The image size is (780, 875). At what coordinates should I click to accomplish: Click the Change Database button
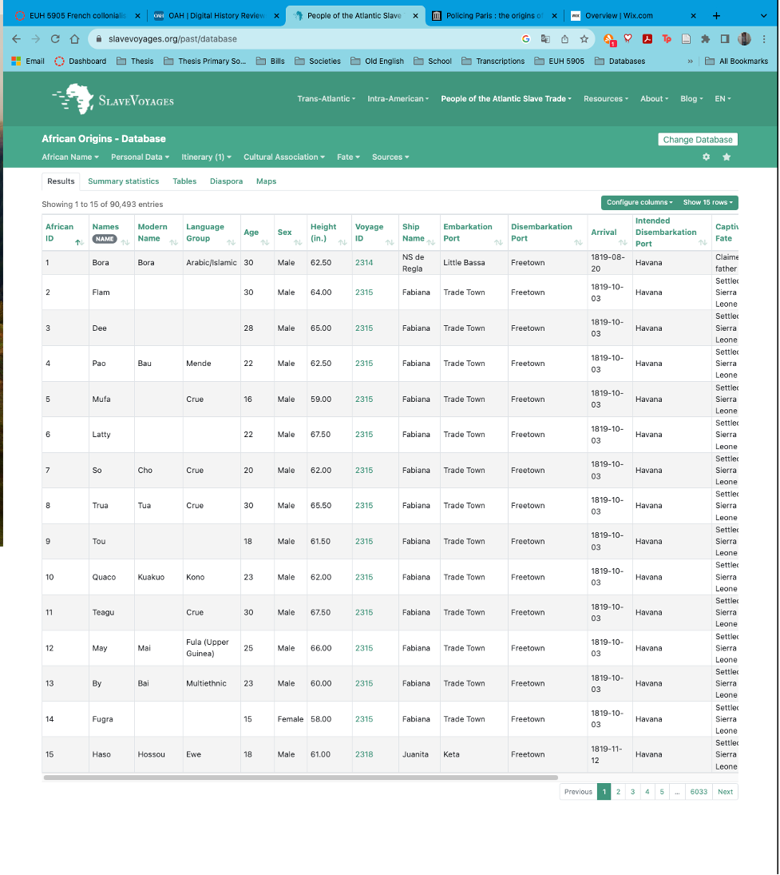698,140
